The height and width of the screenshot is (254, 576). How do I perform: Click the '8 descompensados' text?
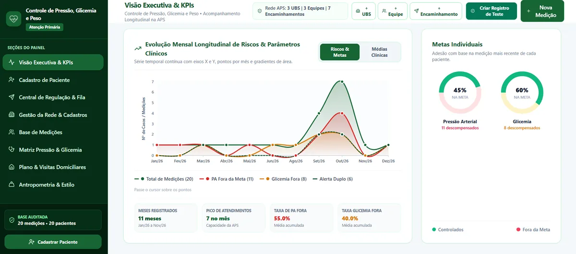pyautogui.click(x=522, y=128)
